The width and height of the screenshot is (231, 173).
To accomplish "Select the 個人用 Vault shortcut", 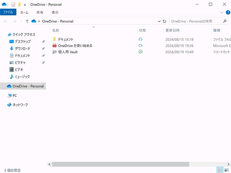I will pyautogui.click(x=68, y=52).
